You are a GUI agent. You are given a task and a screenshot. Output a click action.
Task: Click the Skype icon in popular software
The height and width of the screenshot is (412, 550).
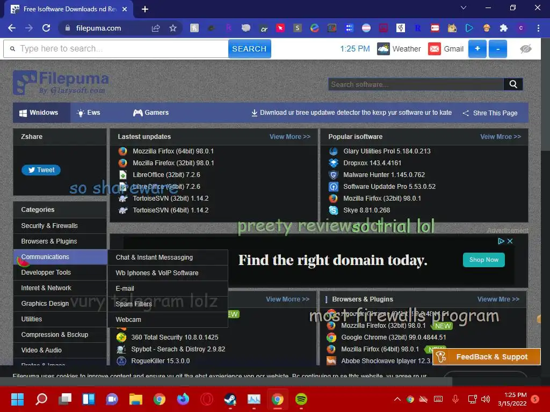[x=333, y=210]
